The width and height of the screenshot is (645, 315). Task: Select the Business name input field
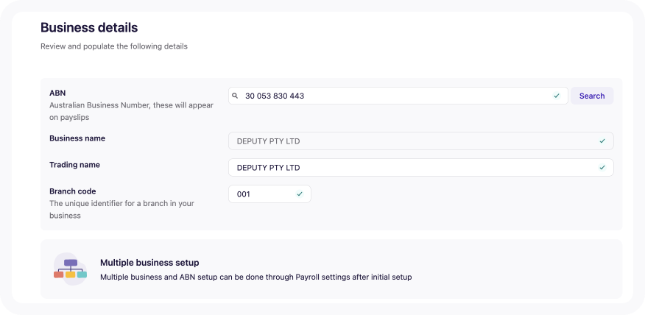click(421, 141)
